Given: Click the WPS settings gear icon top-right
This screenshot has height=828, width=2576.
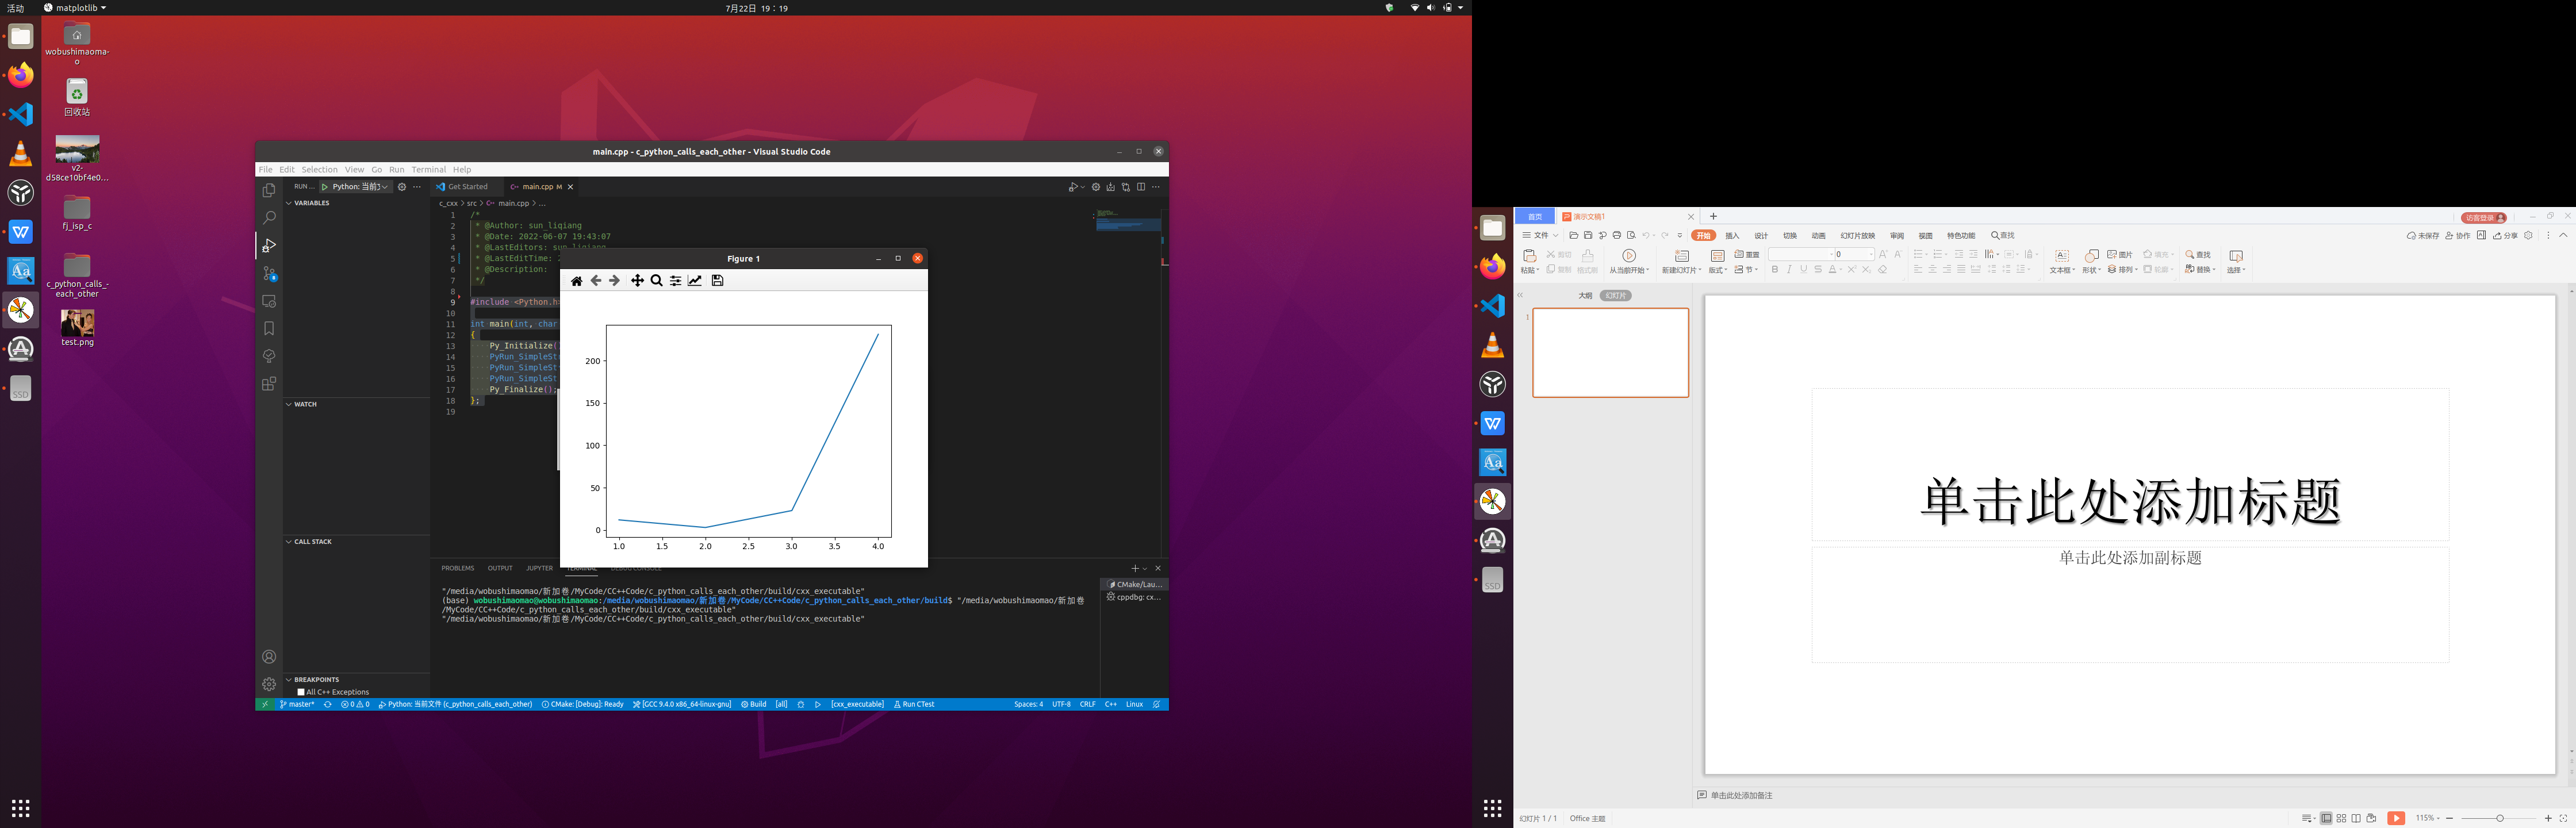Looking at the screenshot, I should point(2529,236).
